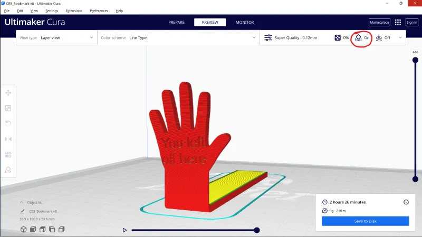Select the Scale tool in left toolbar

pos(8,108)
